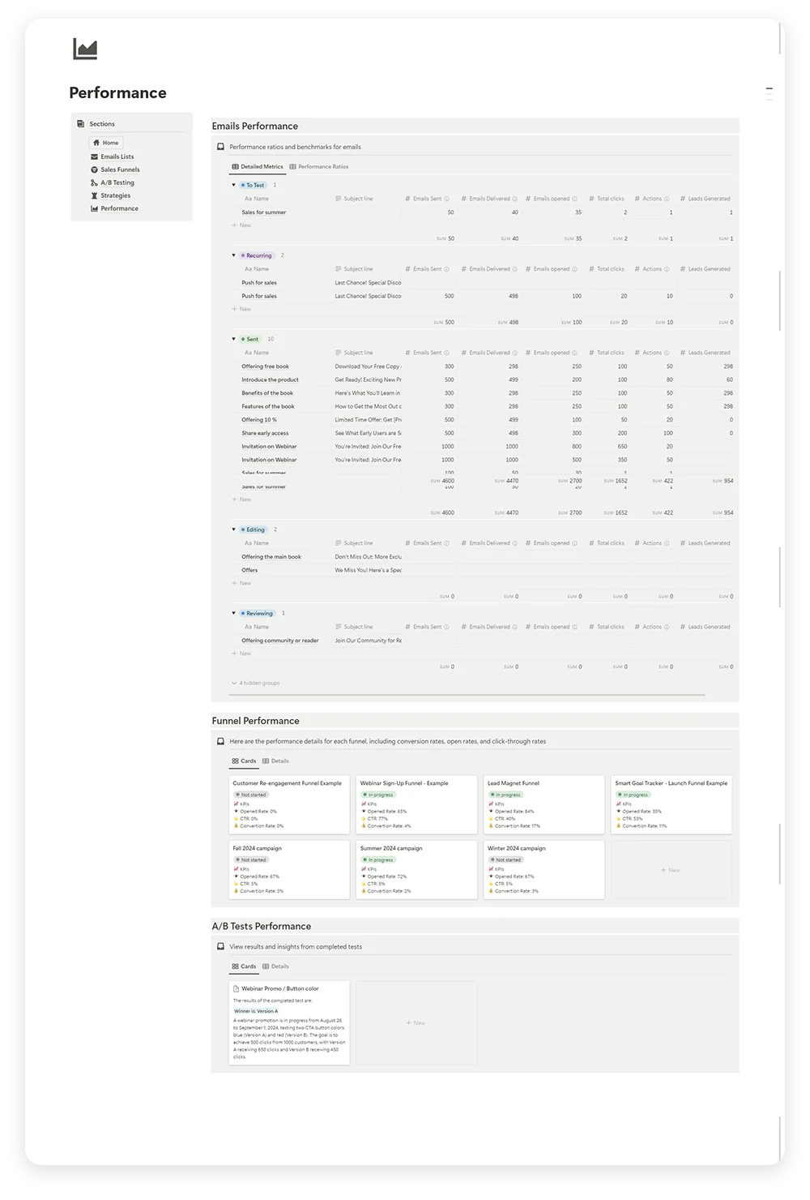Switch to the Performance Ratios view tab

click(321, 166)
